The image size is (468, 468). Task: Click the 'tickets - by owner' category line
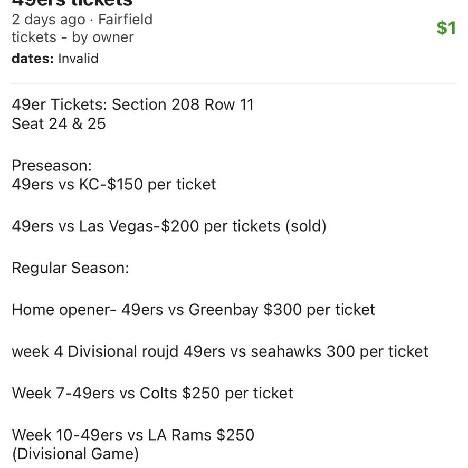coord(73,37)
